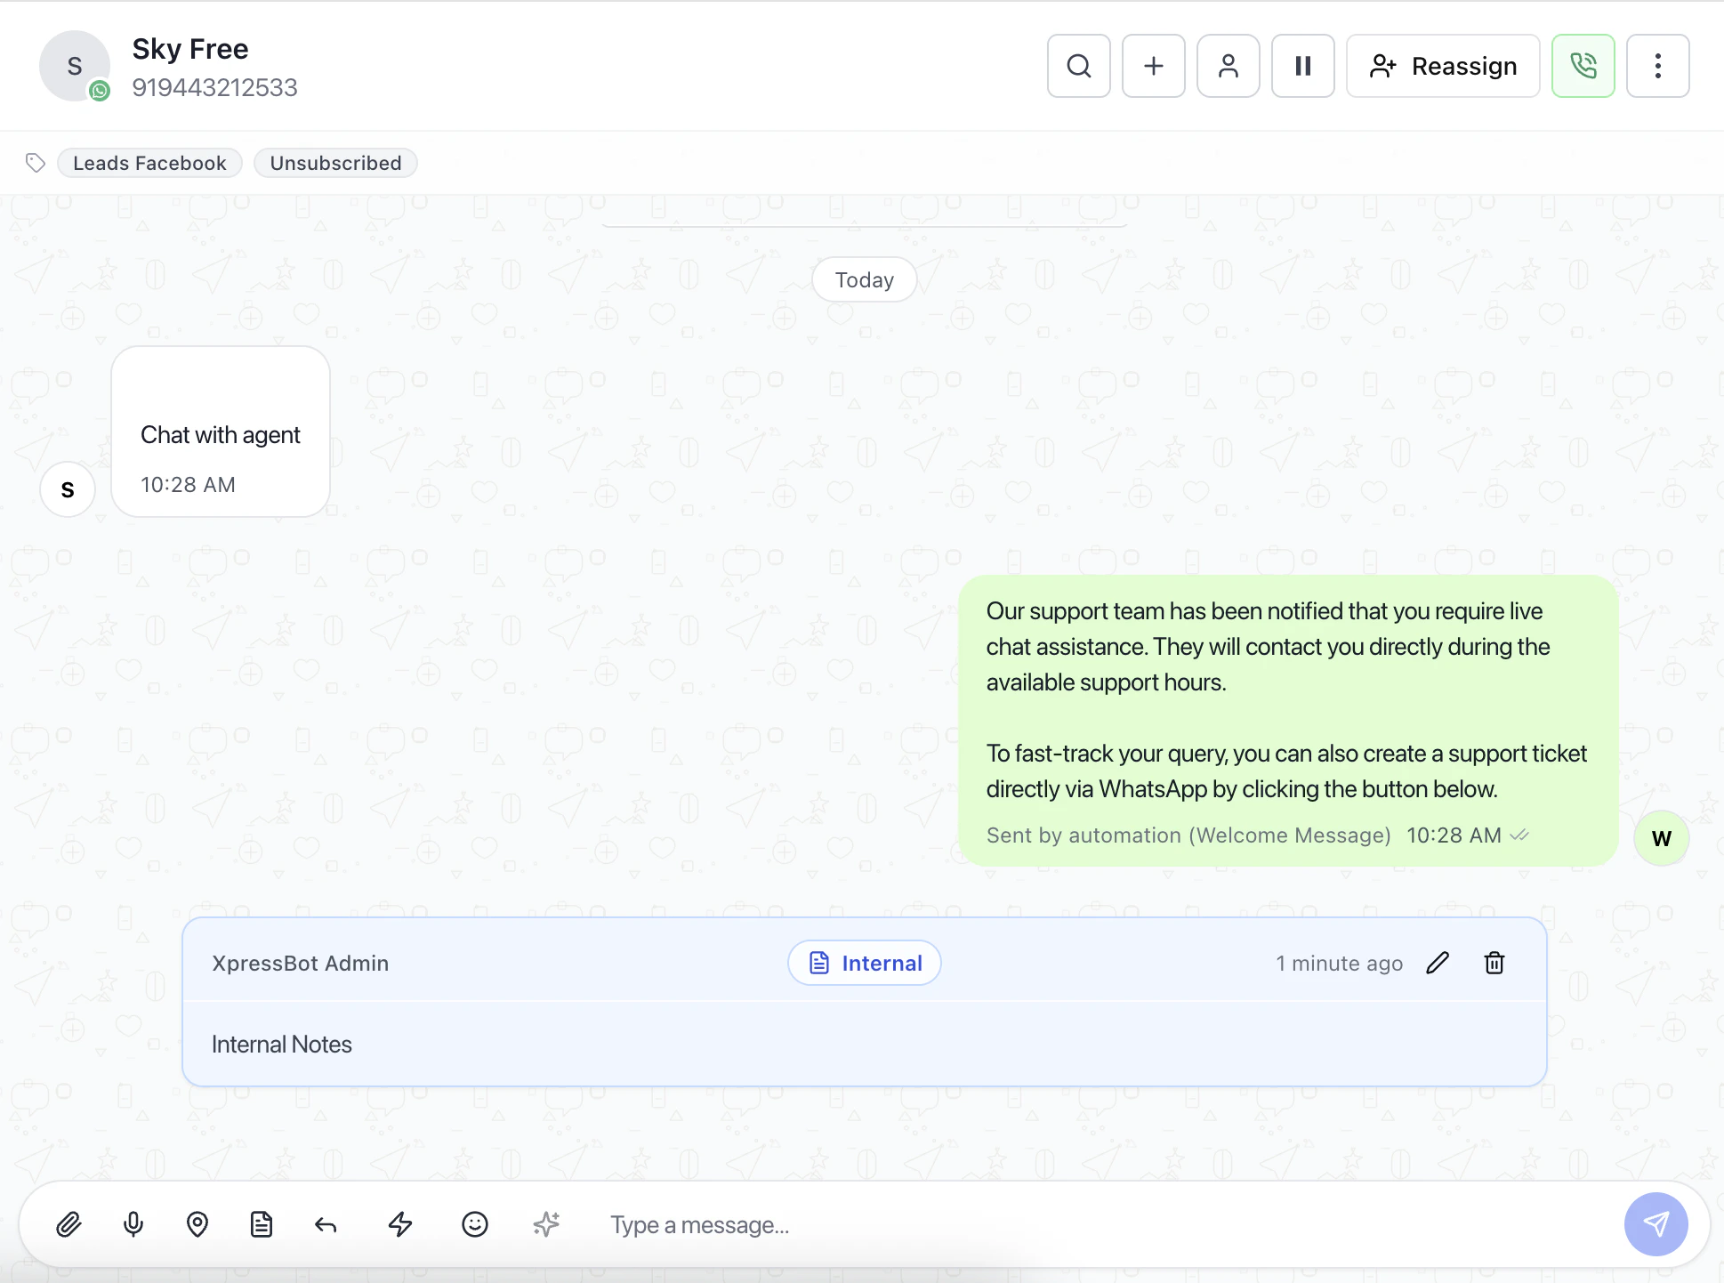The height and width of the screenshot is (1283, 1724).
Task: Open the contact profile icon
Action: click(1228, 66)
